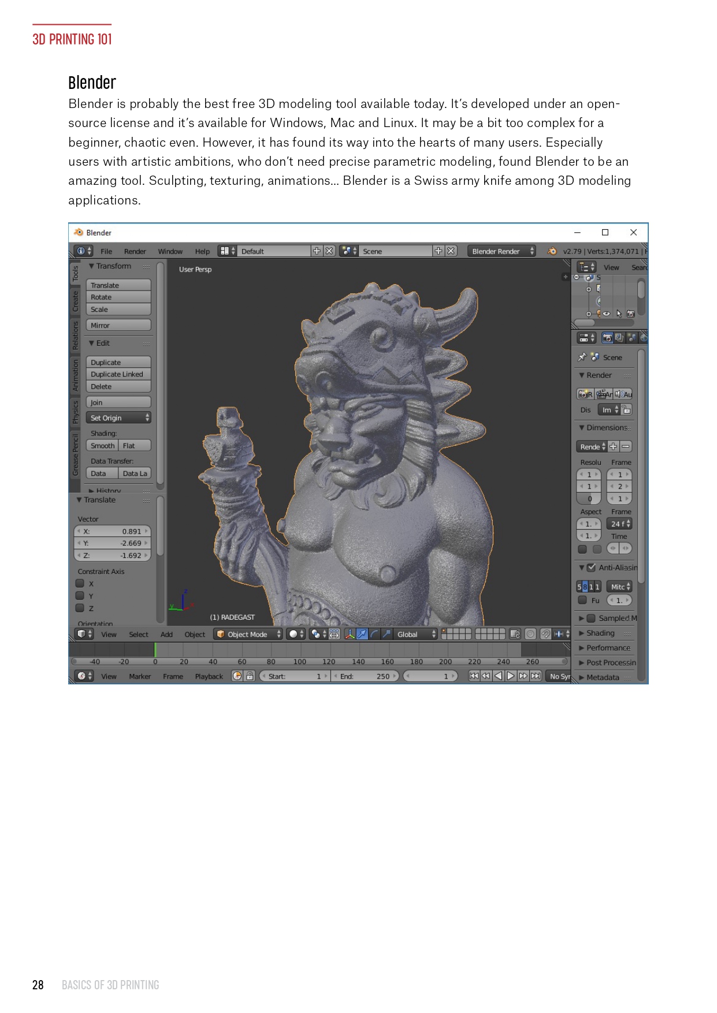Add a render preset with plus

613,446
